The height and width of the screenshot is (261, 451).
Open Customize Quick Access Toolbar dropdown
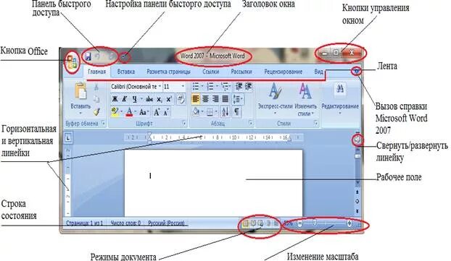click(124, 56)
